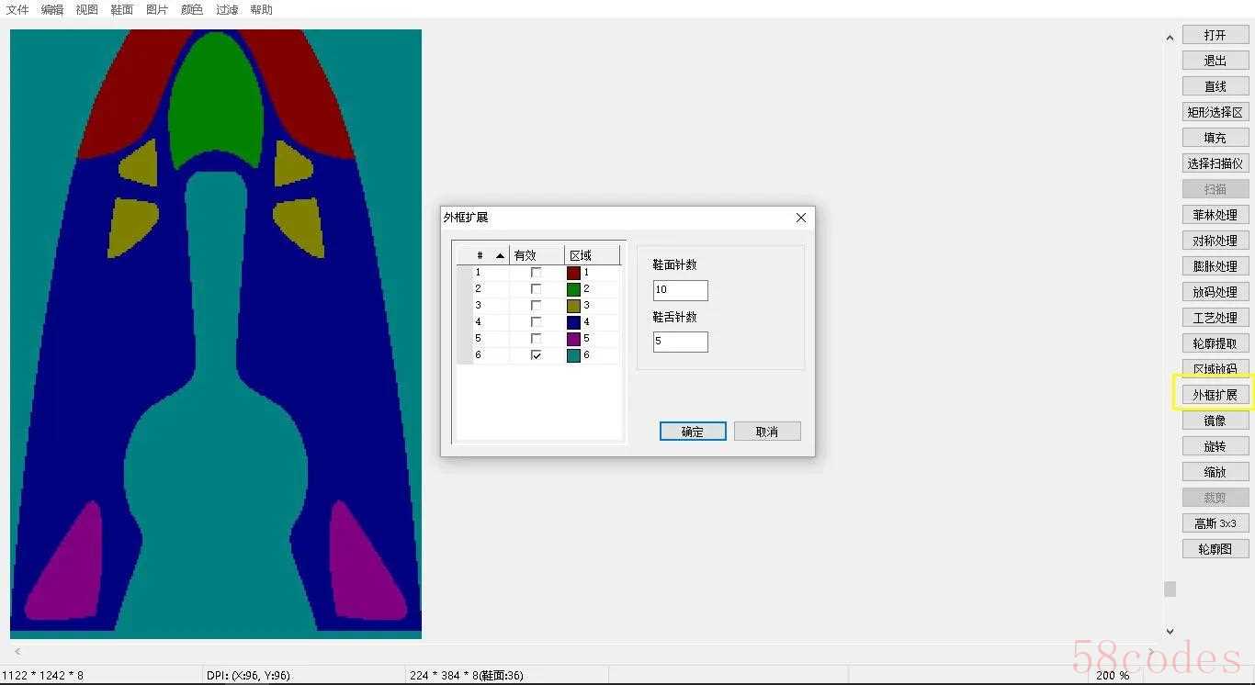Choose the 矩形选择区 tool
This screenshot has width=1255, height=685.
click(1215, 112)
